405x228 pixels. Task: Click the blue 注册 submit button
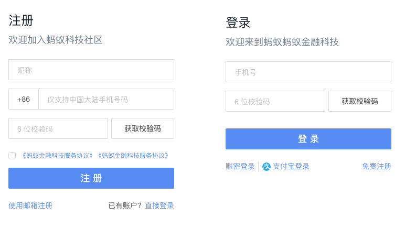91,178
